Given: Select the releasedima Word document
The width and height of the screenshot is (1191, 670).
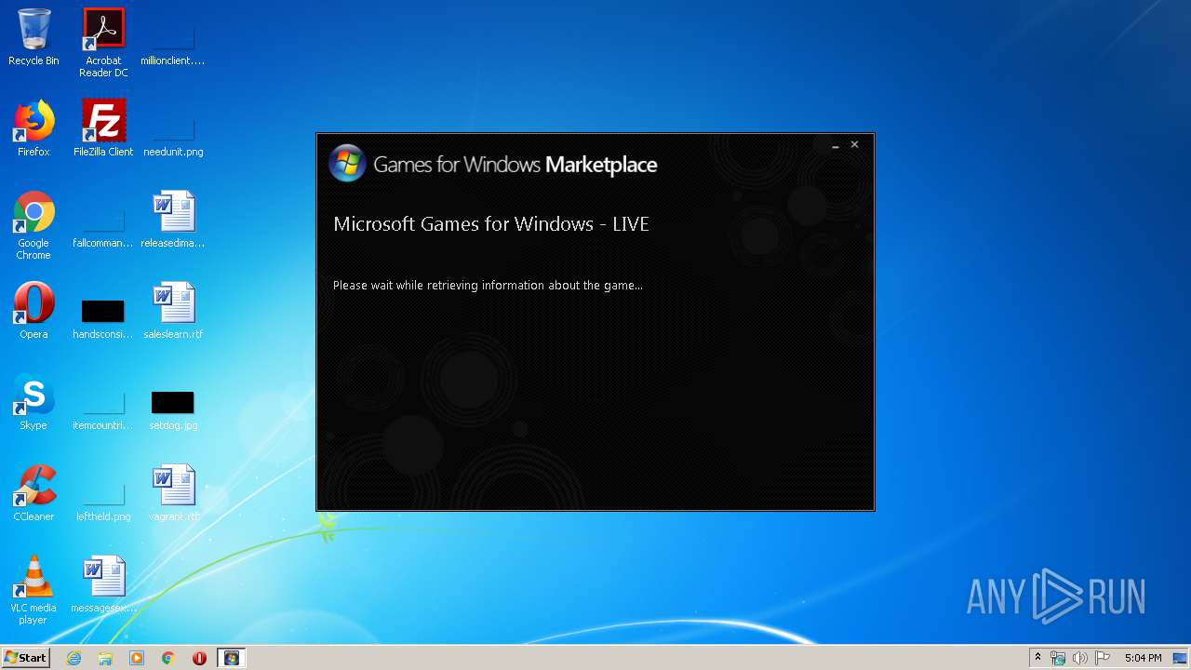Looking at the screenshot, I should click(x=173, y=220).
